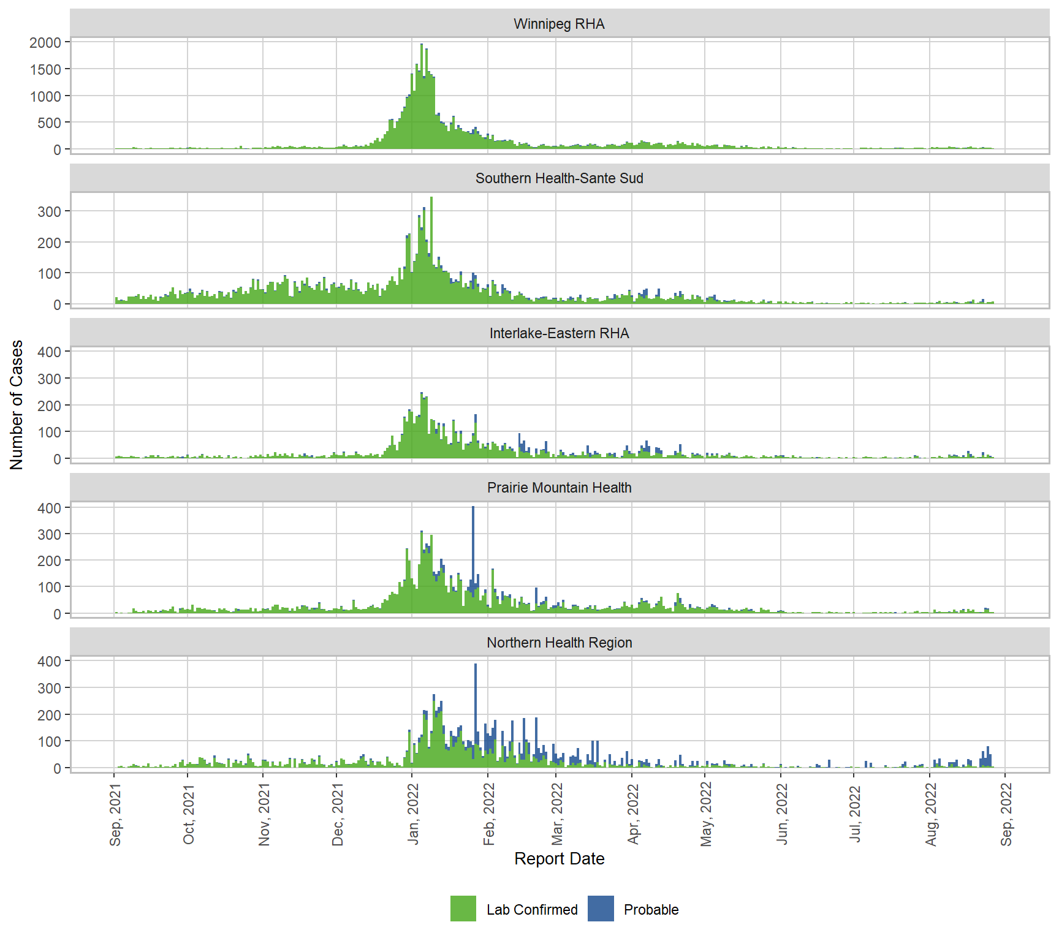Select the Interlake-Eastern RHA panel header

click(x=559, y=333)
